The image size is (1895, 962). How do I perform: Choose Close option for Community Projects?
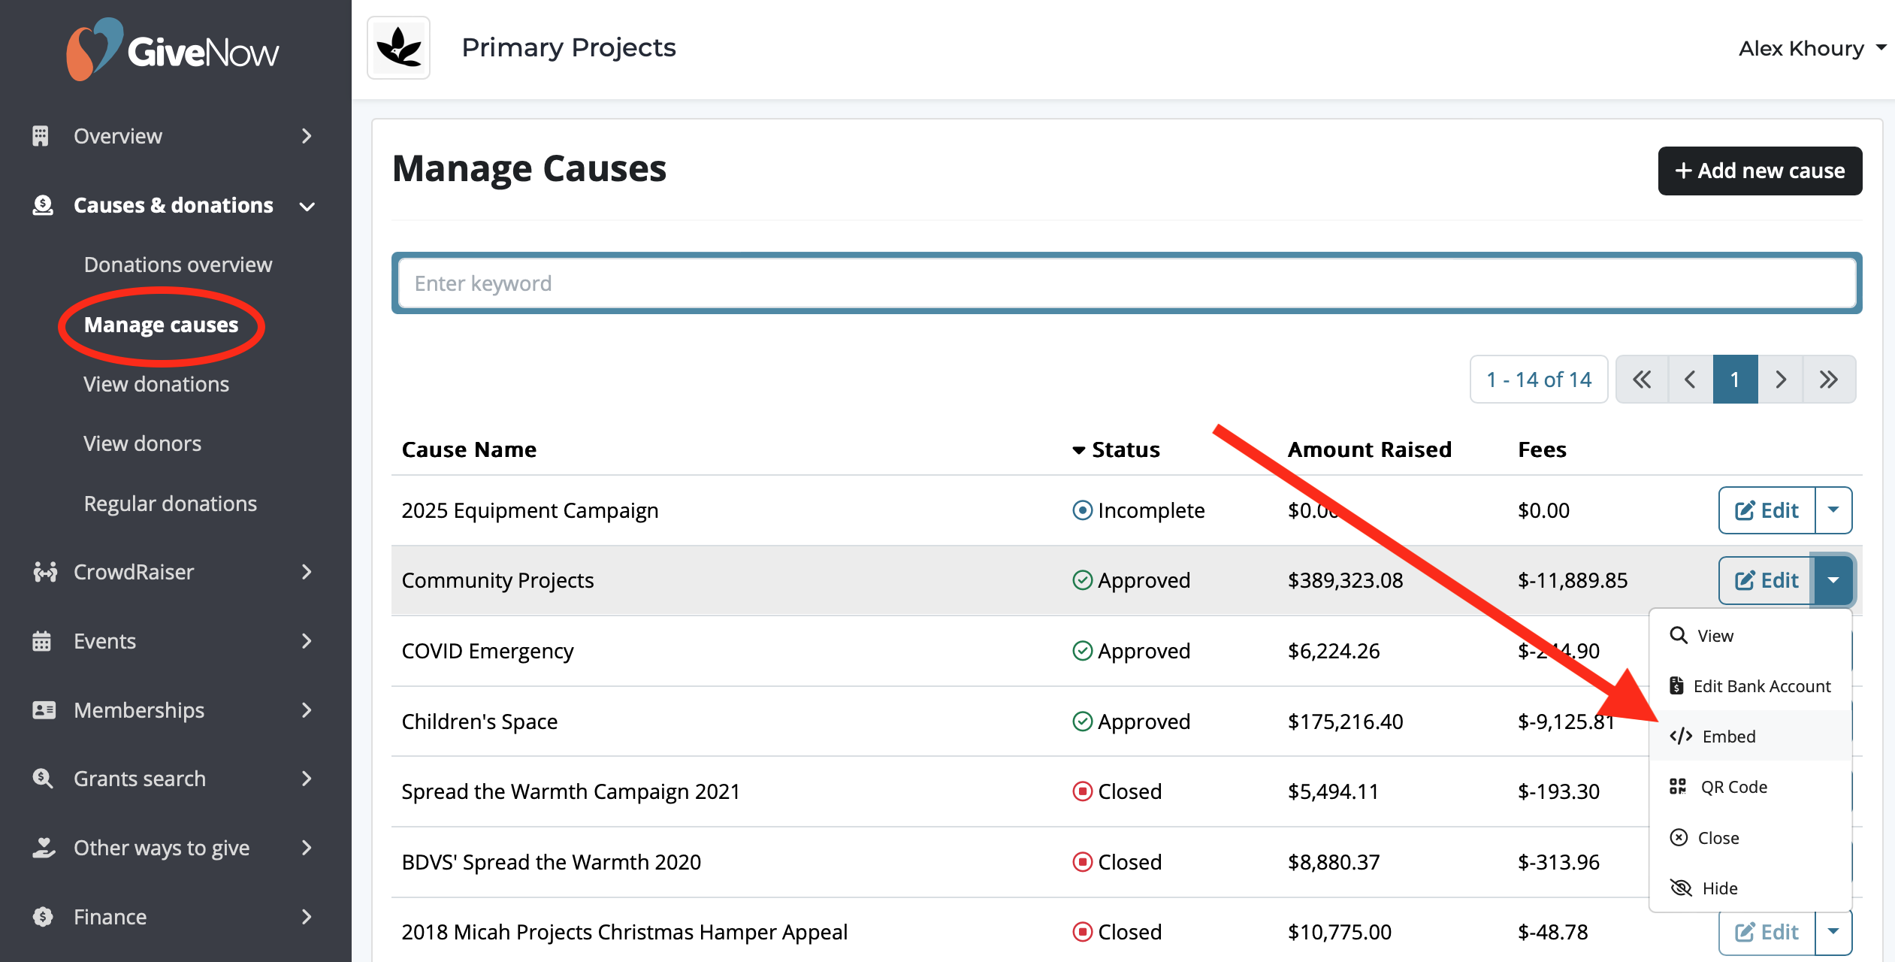(x=1718, y=838)
